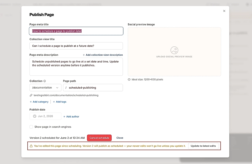252x164 pixels.
Task: Click the clock icon in Publish date
Action: point(35,116)
